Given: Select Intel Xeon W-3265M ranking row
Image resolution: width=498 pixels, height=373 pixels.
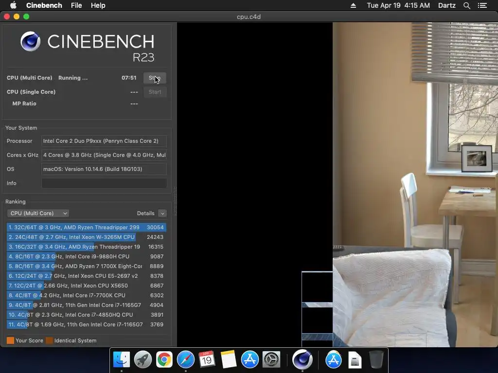Looking at the screenshot, I should pos(86,237).
